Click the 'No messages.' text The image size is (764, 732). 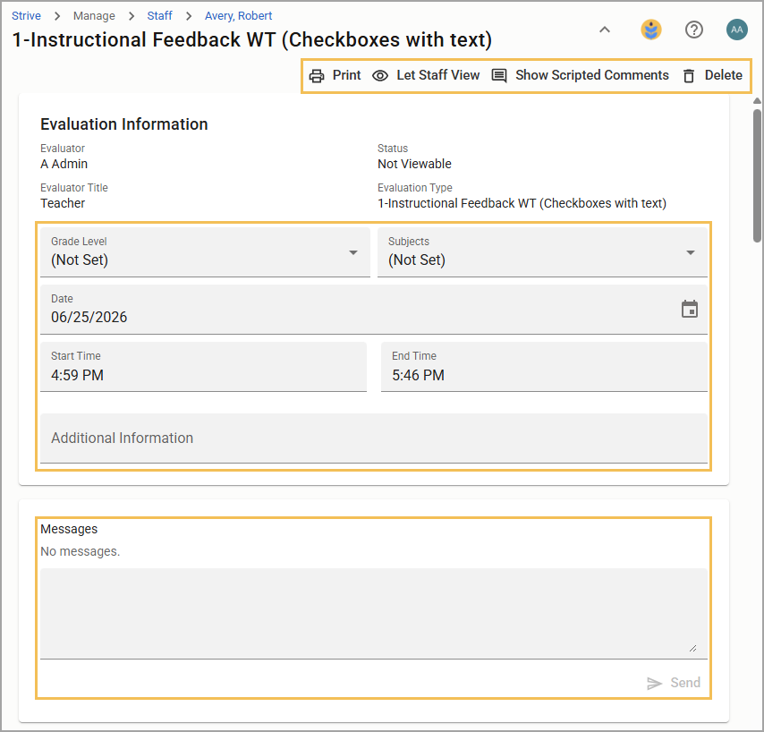point(80,551)
